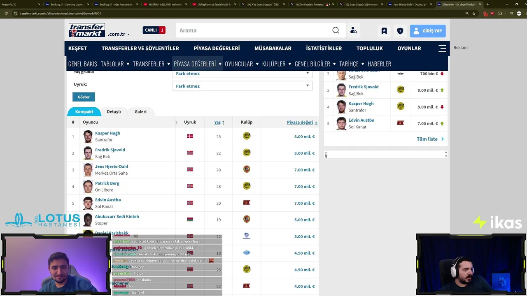
Task: Close the Eliteserien browser tab
Action: pos(480,5)
